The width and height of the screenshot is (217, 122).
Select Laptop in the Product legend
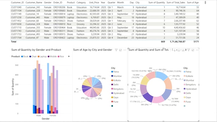42,56
